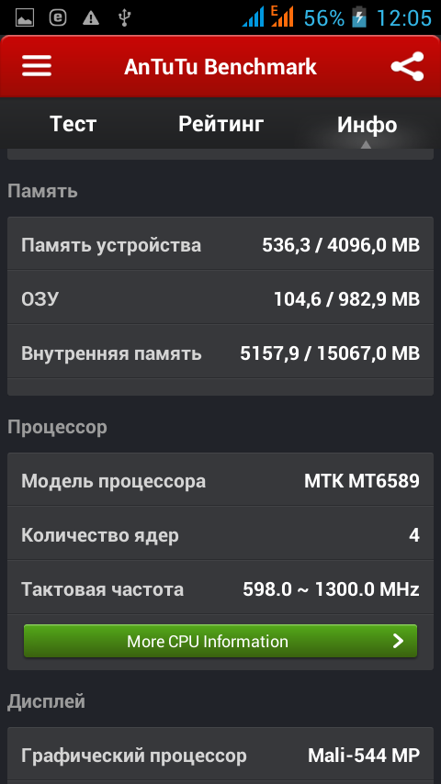Tap the Тактовая частота row
Screen dimensions: 441x784
(220, 589)
